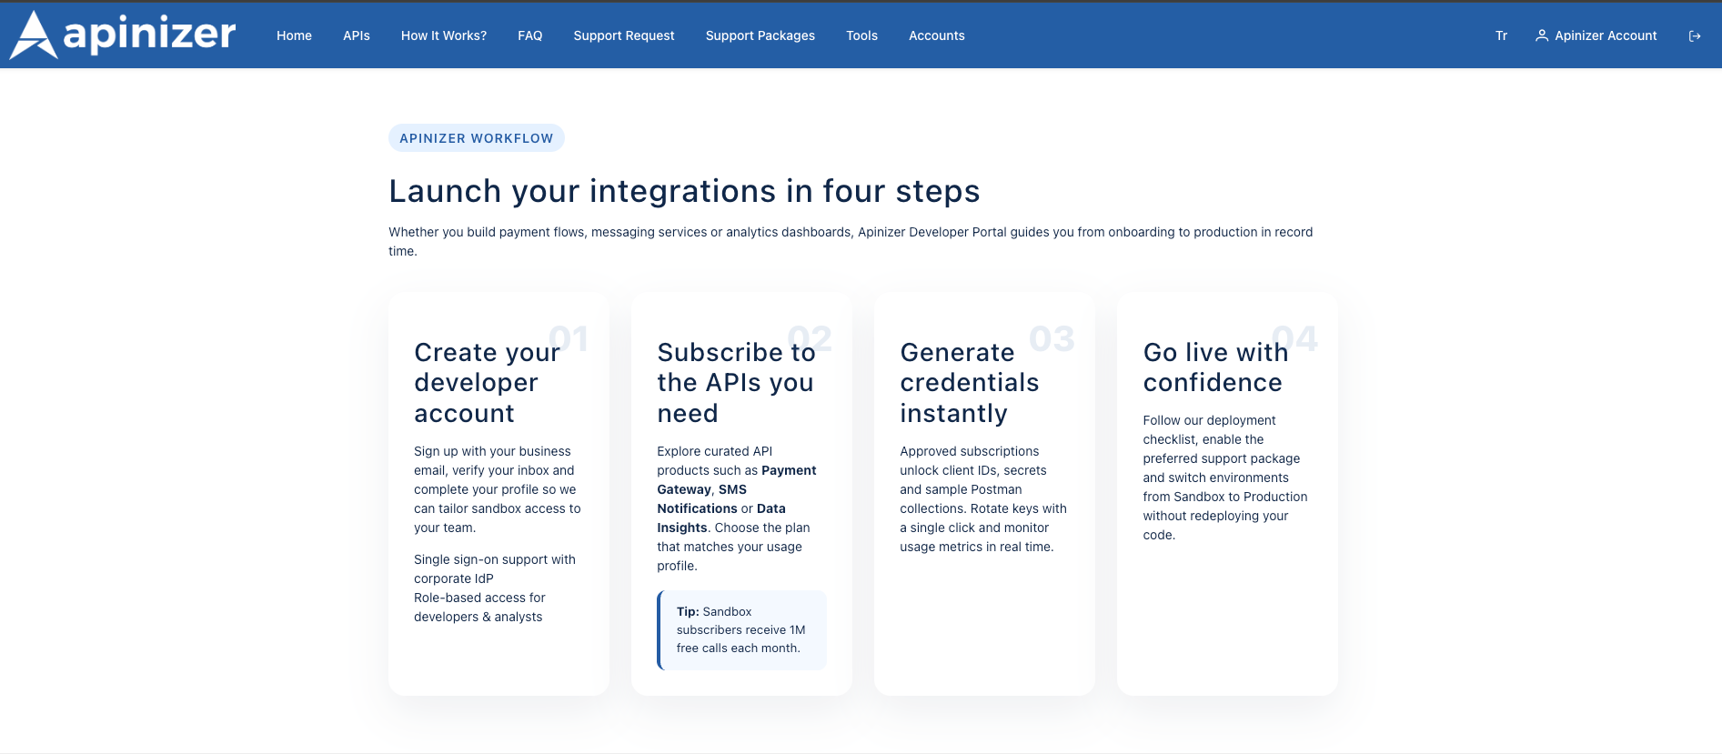Viewport: 1722px width, 754px height.
Task: Open the Accounts menu
Action: [x=936, y=36]
